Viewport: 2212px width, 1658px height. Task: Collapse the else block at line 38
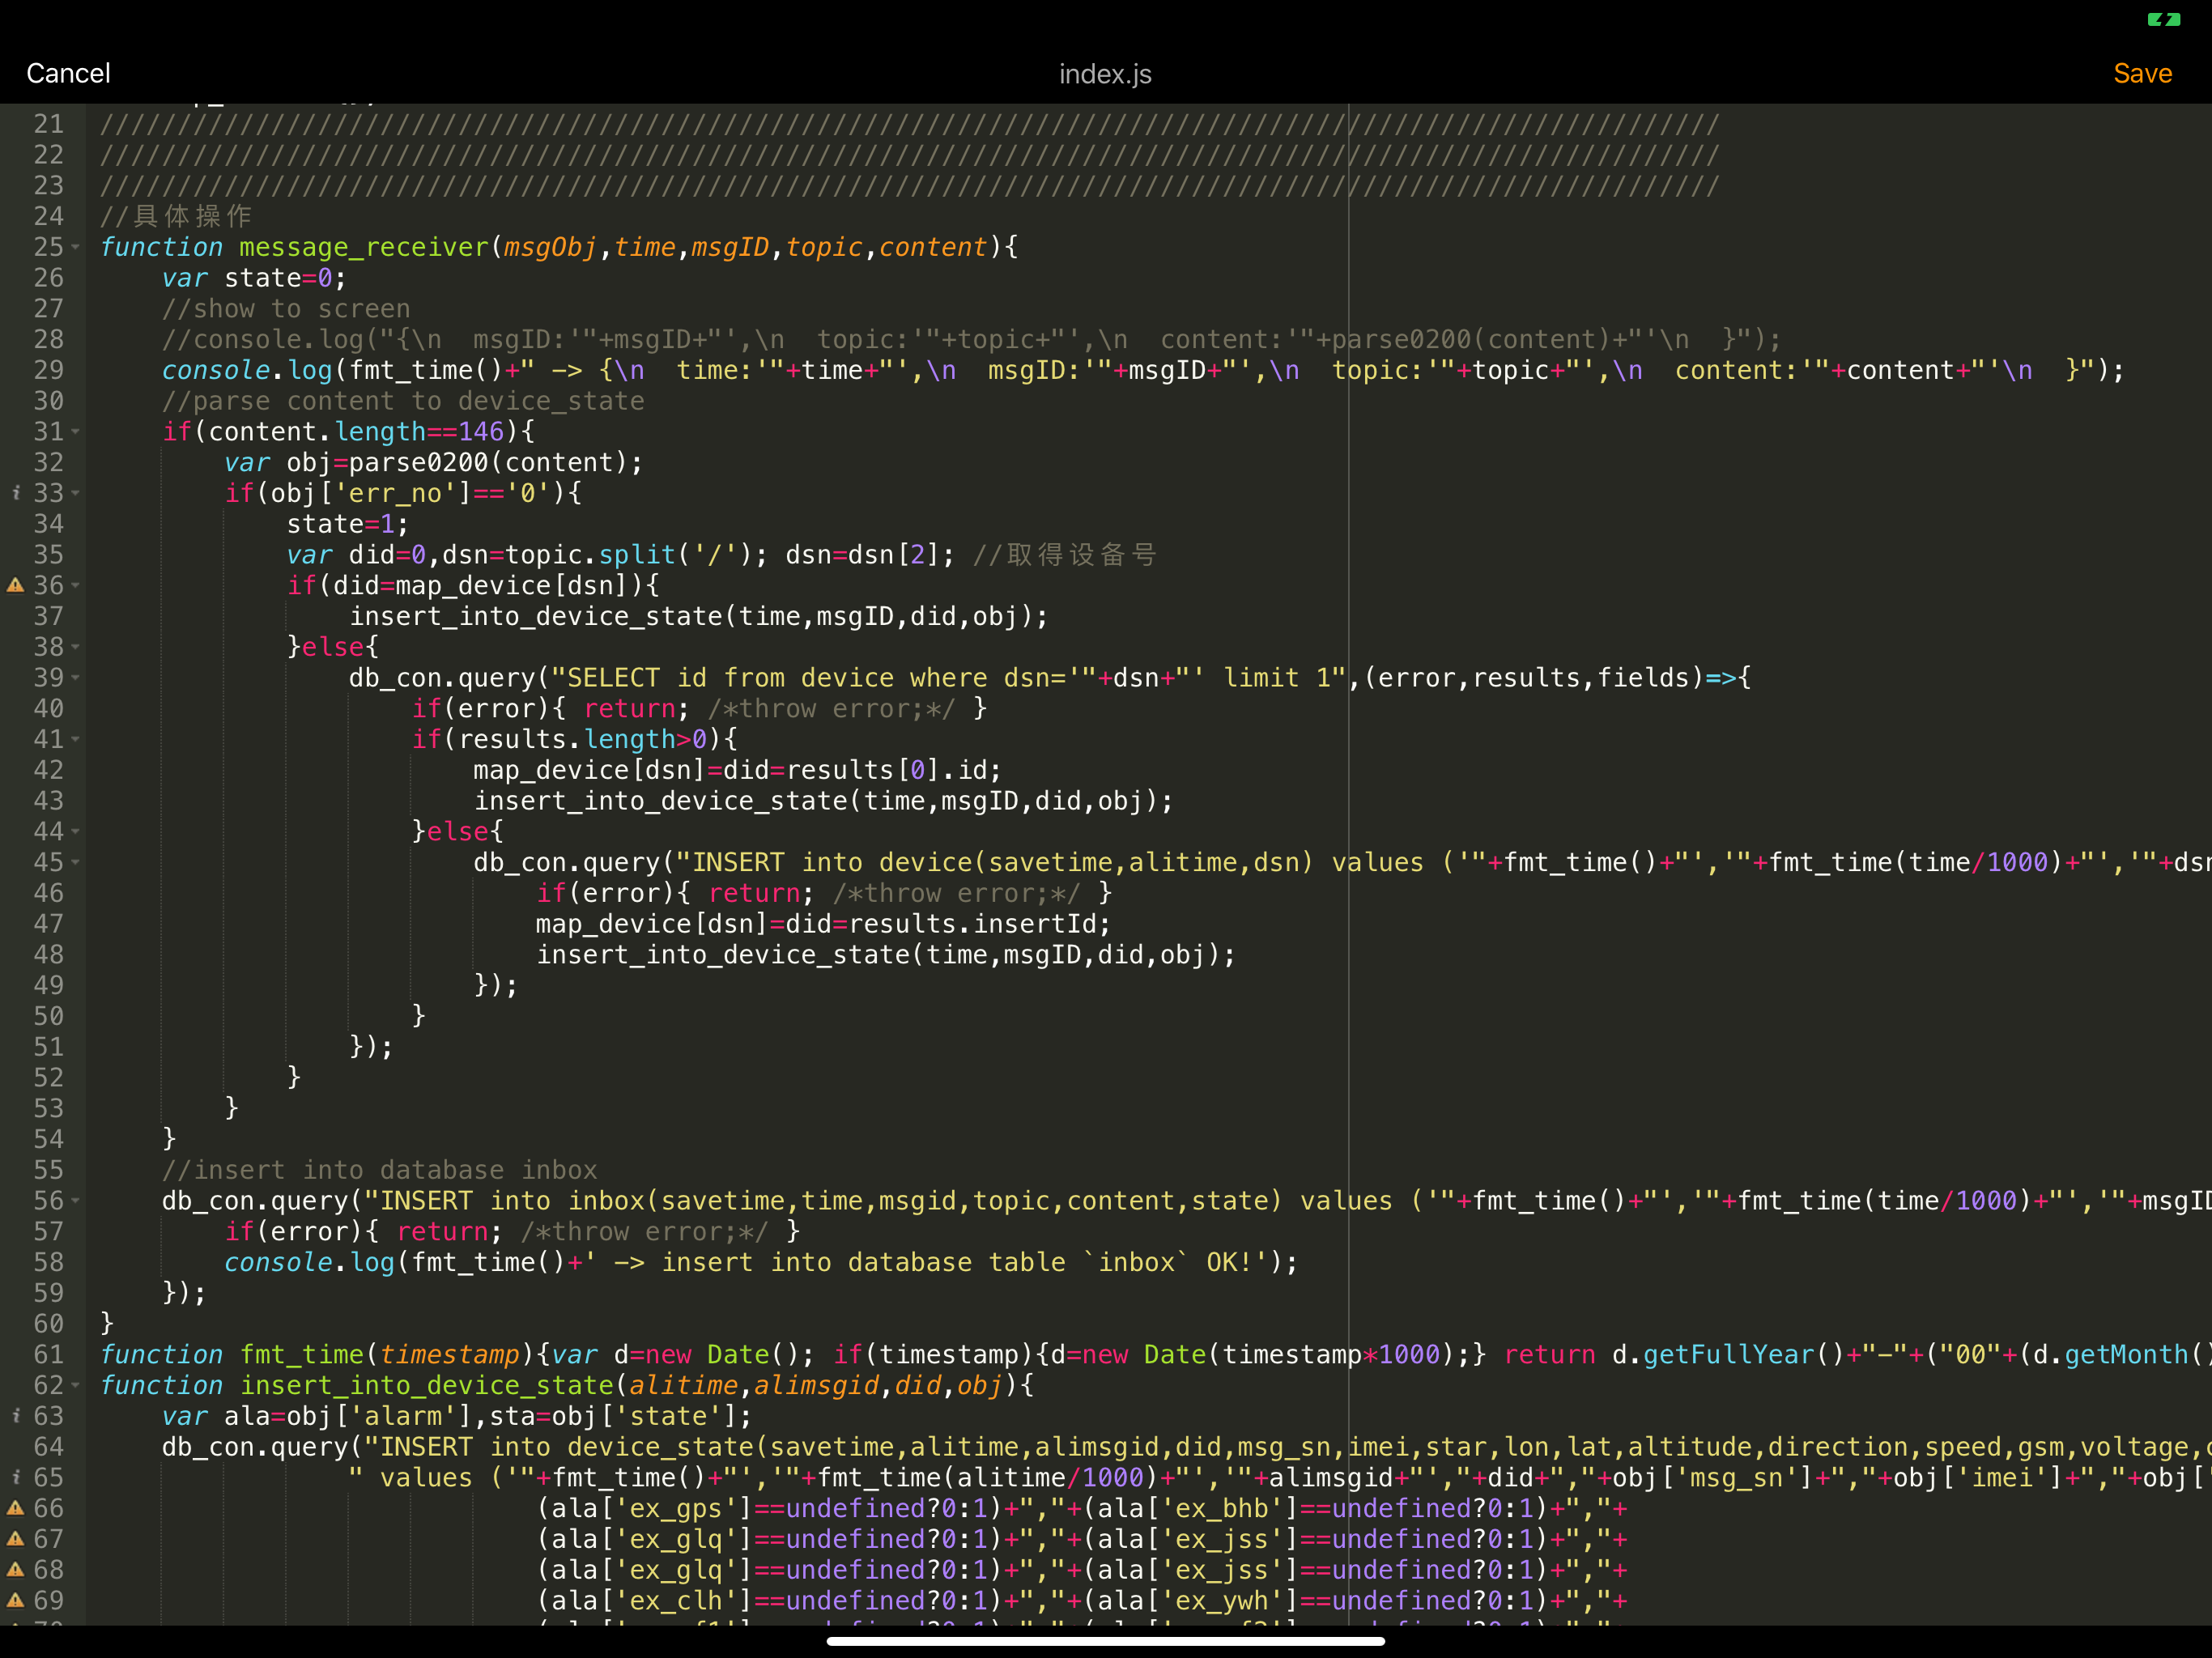pyautogui.click(x=76, y=647)
